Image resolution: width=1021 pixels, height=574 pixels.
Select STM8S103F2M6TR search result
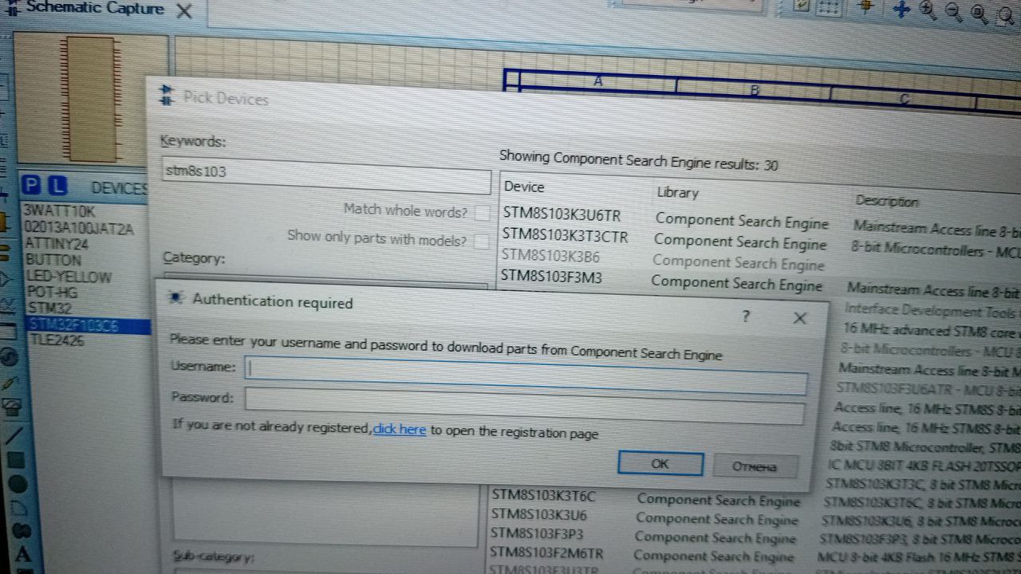546,552
